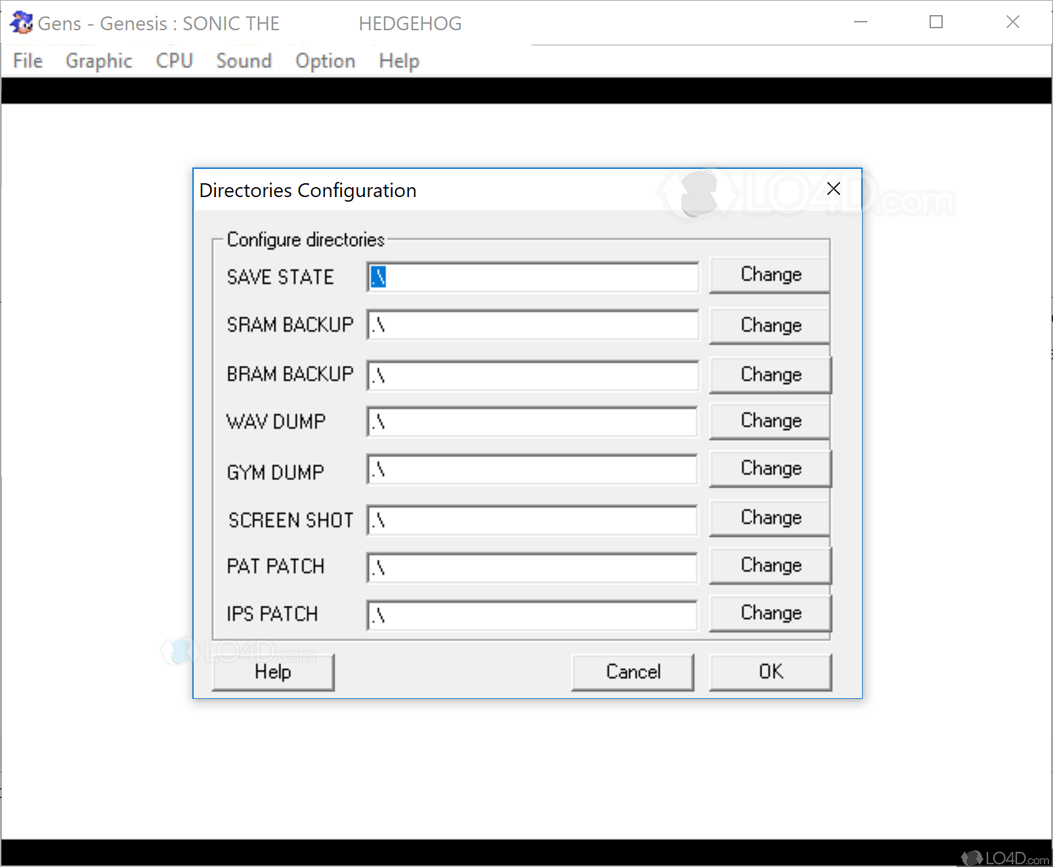Click the Gens Sonic app icon
The width and height of the screenshot is (1053, 867).
(x=21, y=23)
